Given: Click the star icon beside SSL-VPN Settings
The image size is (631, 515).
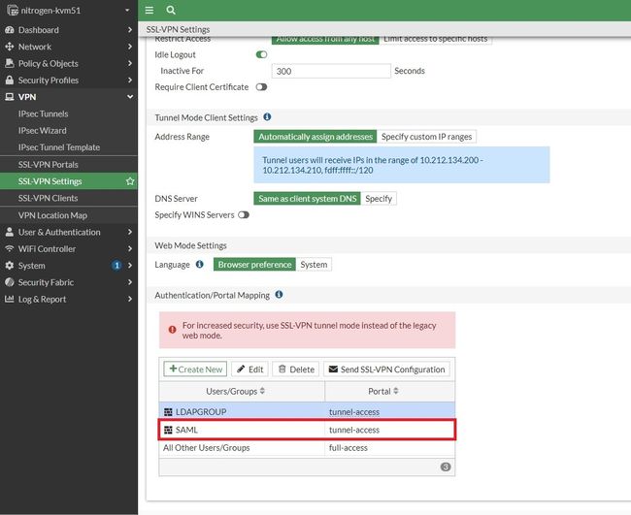Looking at the screenshot, I should tap(130, 181).
